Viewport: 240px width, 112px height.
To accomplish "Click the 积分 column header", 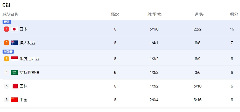I will point(234,14).
